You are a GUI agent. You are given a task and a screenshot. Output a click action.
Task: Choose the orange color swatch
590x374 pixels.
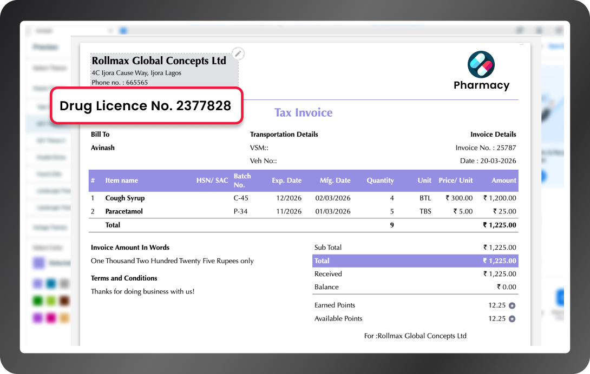point(64,318)
